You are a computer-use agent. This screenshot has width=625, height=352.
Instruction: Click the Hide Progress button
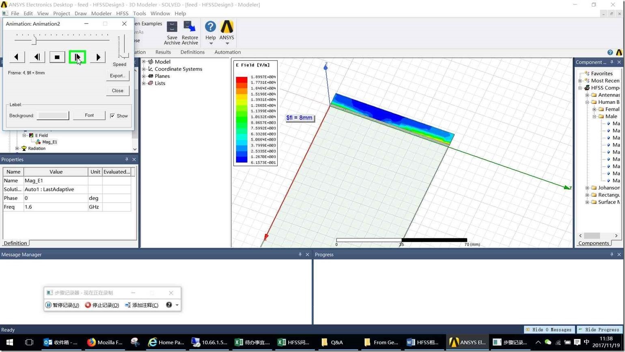(x=600, y=330)
